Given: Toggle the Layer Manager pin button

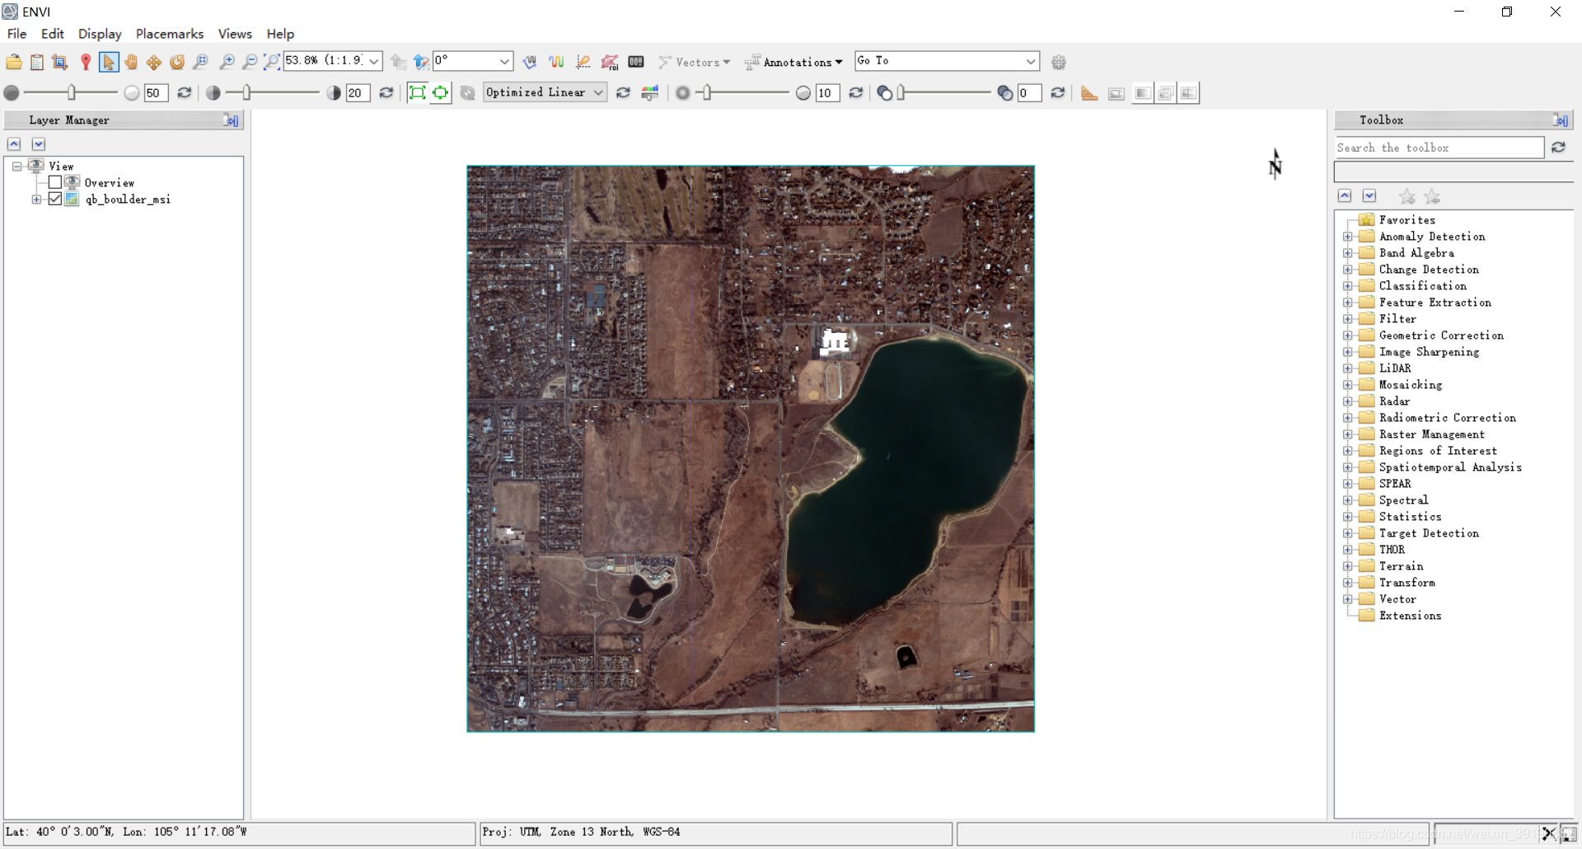Looking at the screenshot, I should pos(231,120).
